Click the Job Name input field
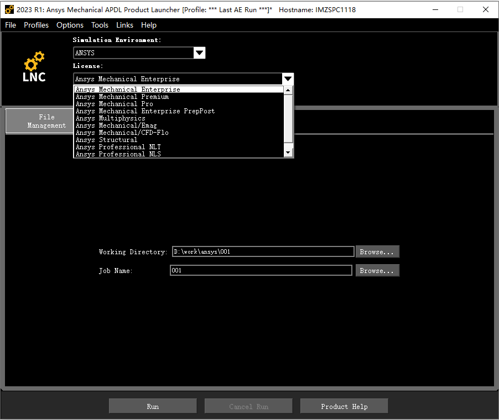Screen dimensions: 499x420 click(x=261, y=270)
